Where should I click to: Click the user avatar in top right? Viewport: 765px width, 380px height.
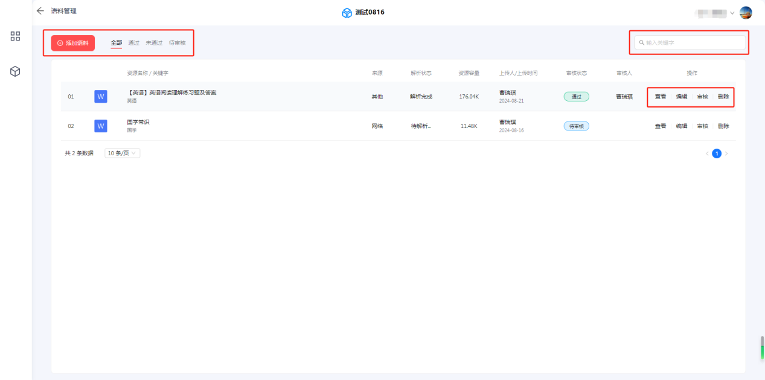click(x=746, y=13)
